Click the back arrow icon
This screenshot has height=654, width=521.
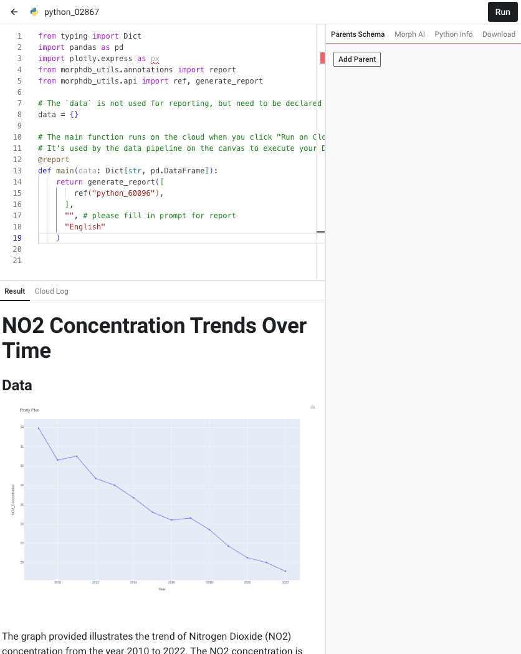point(14,12)
